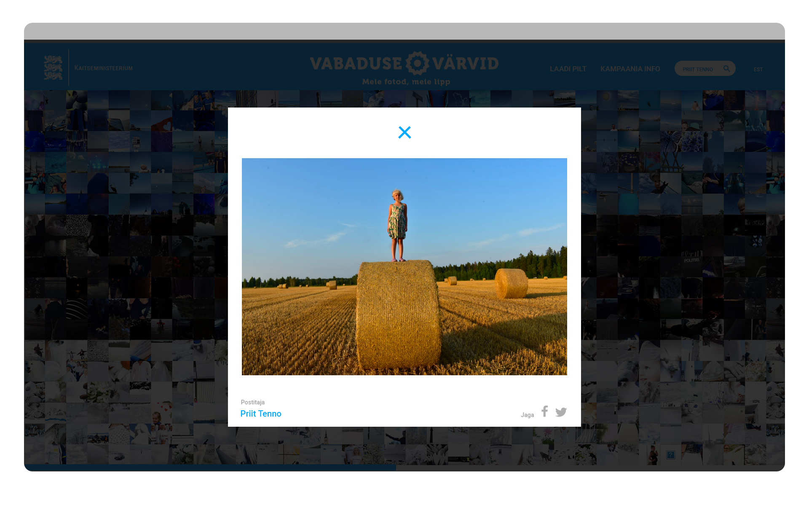The image size is (809, 506).
Task: Open the Kampaania info menu item
Action: [630, 69]
